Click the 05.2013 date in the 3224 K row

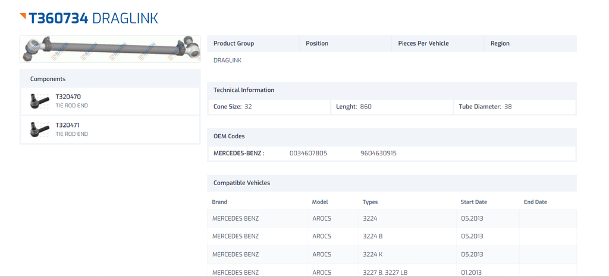click(472, 254)
